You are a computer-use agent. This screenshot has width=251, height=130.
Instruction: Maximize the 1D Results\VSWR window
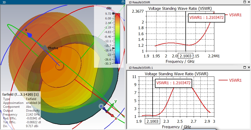point(245,2)
